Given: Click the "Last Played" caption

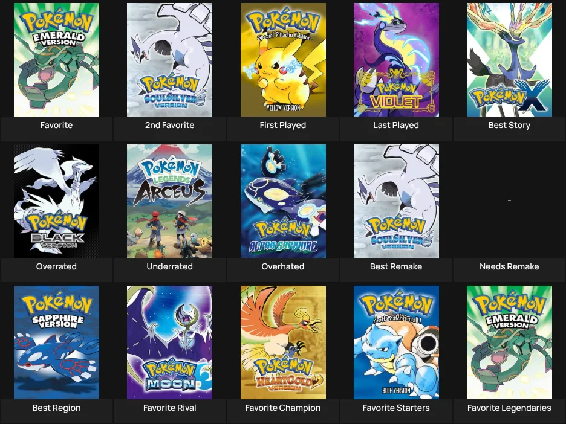Looking at the screenshot, I should click(396, 125).
